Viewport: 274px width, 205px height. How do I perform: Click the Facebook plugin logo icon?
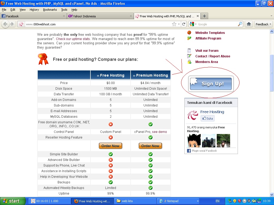[x=189, y=151]
